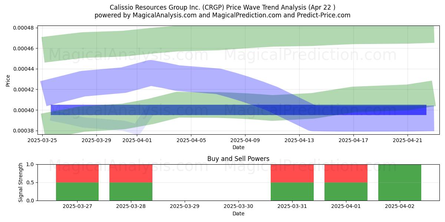Click the 2025-03-28 label under the bar chart
Viewport: 445px width, 222px height.
pos(131,206)
